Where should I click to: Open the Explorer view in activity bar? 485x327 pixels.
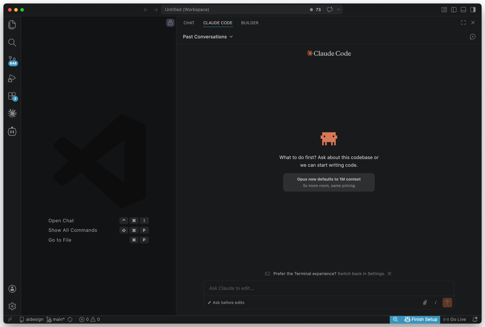[x=12, y=25]
